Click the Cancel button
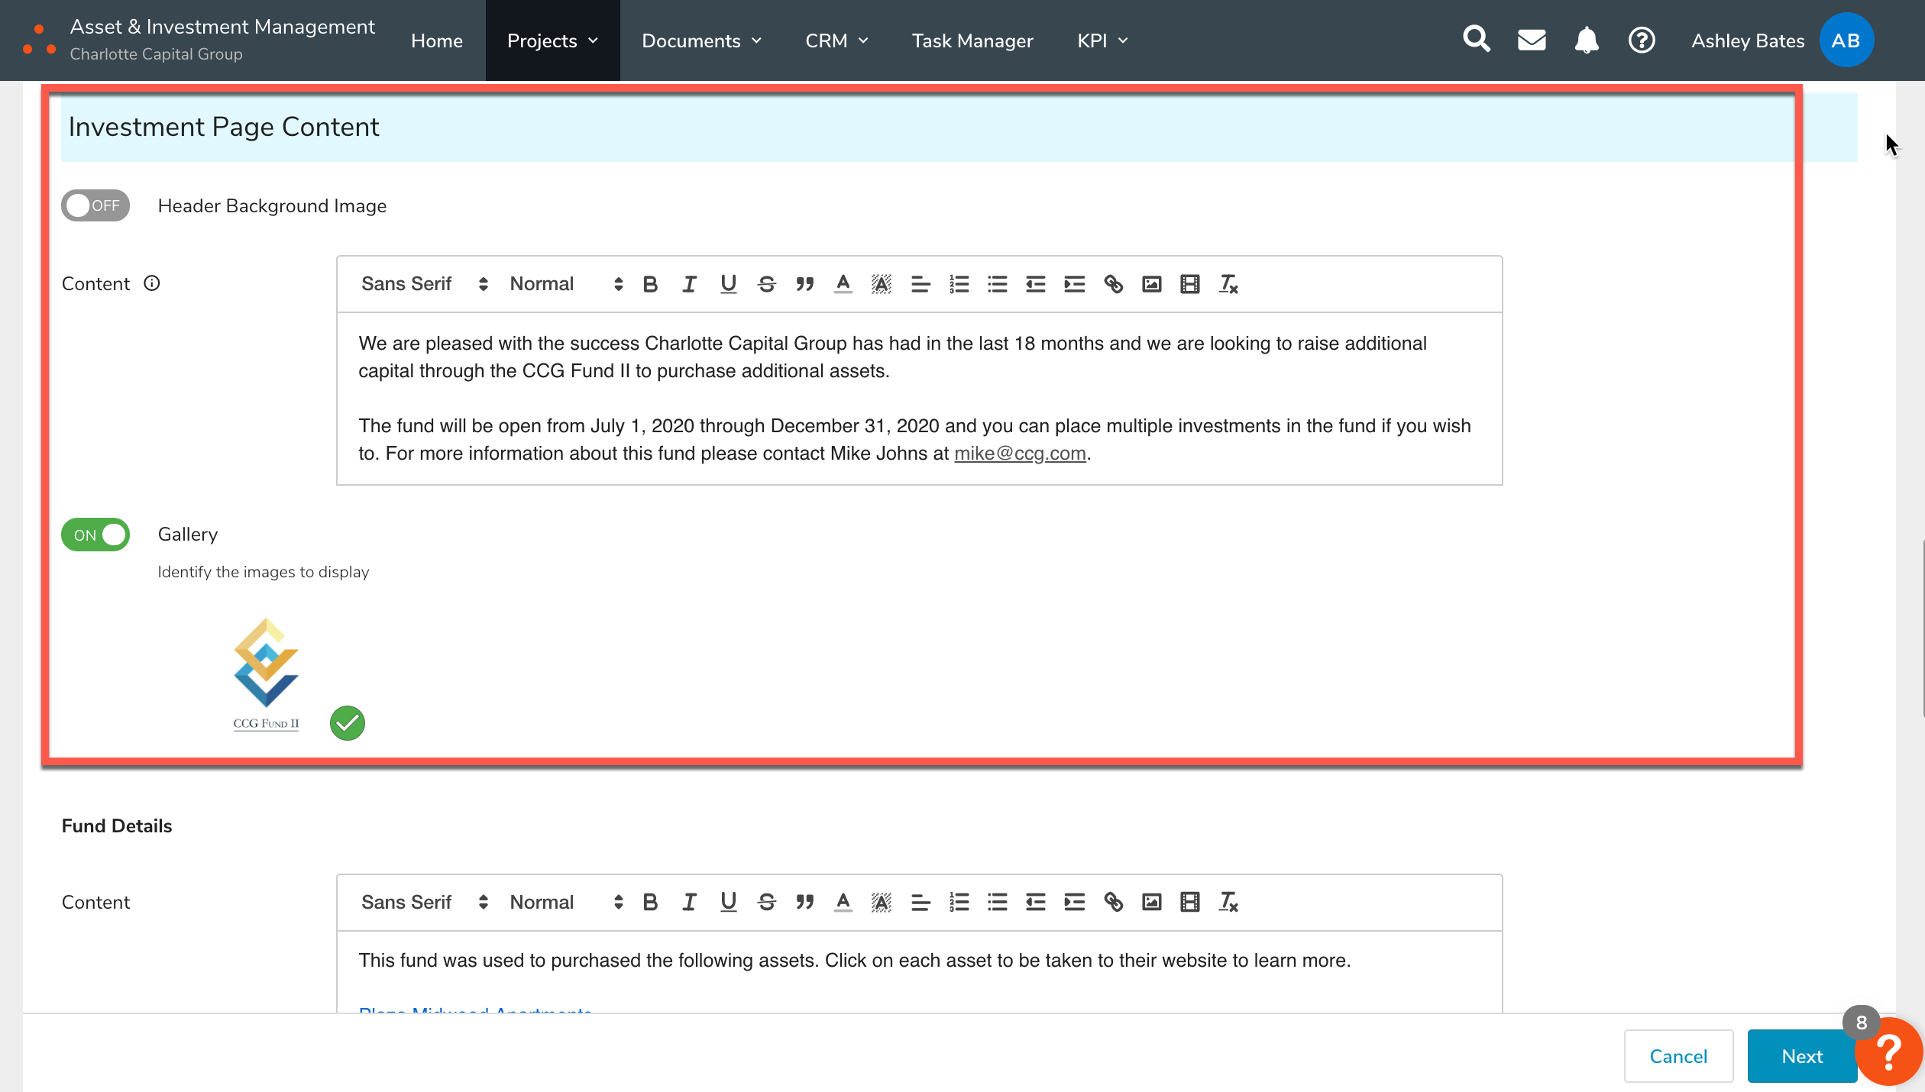This screenshot has width=1925, height=1092. [x=1677, y=1056]
